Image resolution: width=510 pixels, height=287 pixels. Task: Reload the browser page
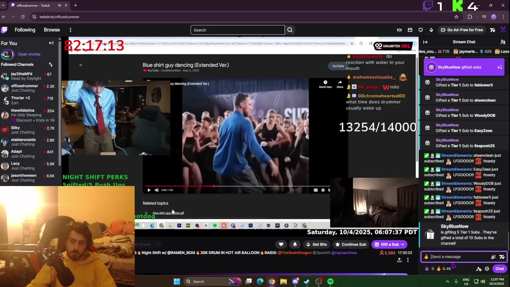tap(23, 17)
